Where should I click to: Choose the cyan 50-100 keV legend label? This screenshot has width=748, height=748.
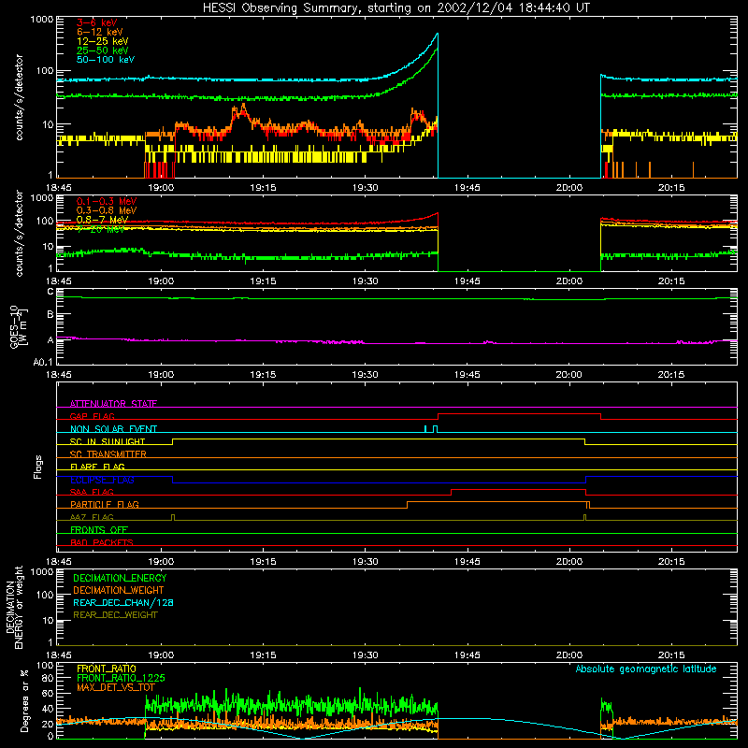[x=105, y=60]
